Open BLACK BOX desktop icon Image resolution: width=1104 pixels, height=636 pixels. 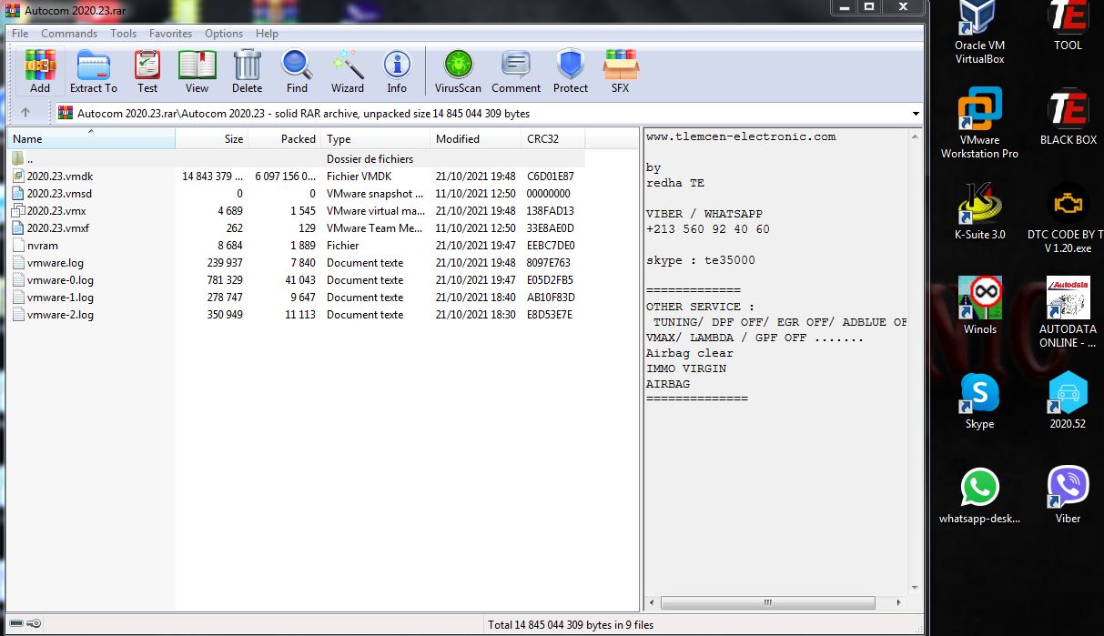(x=1069, y=116)
